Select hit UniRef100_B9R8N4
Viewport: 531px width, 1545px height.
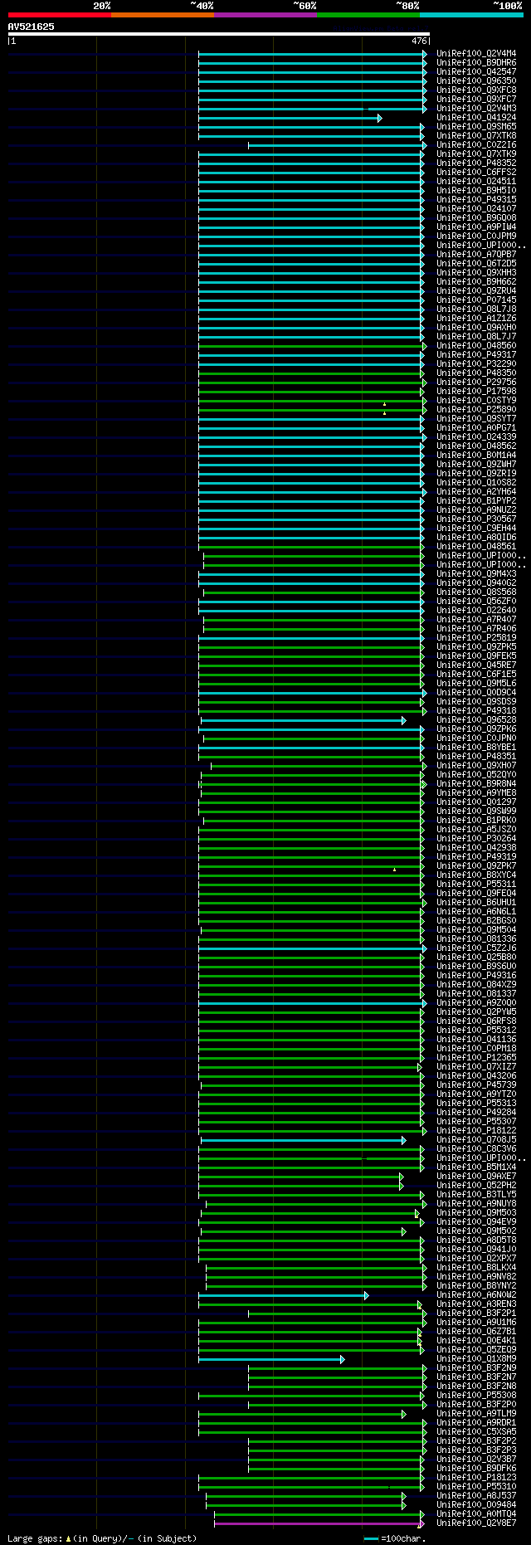click(476, 784)
